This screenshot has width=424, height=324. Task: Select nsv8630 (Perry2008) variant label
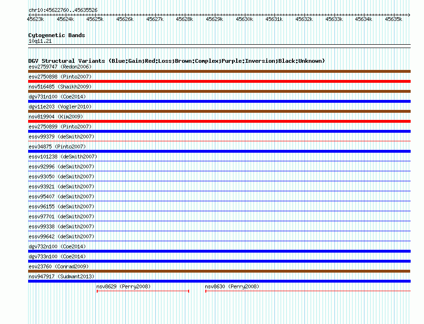232,286
